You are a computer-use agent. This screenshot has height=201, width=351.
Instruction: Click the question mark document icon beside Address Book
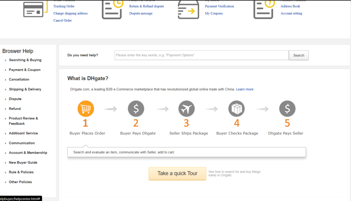tap(264, 9)
